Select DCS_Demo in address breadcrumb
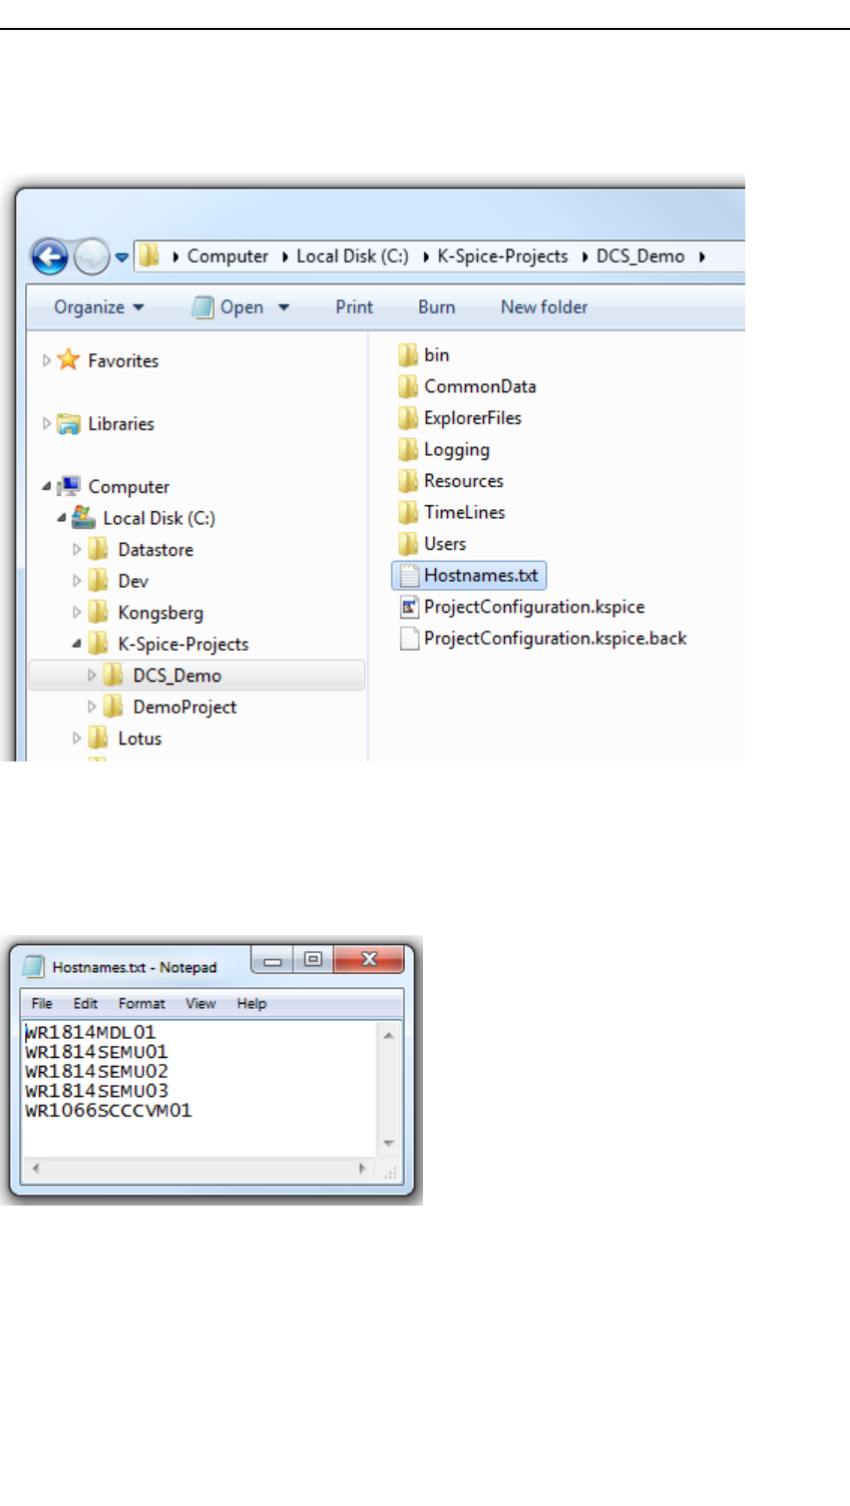 click(x=640, y=256)
